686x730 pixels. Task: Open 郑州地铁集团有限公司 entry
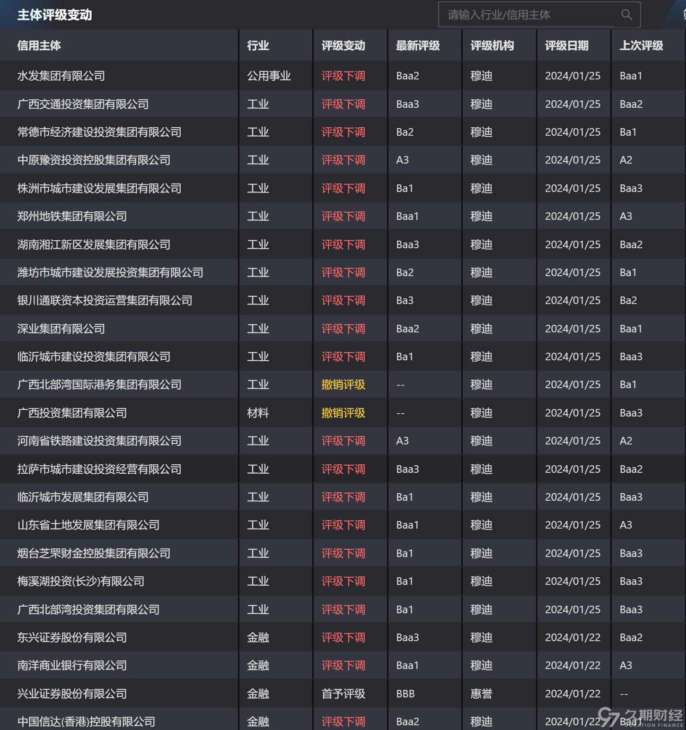click(72, 216)
